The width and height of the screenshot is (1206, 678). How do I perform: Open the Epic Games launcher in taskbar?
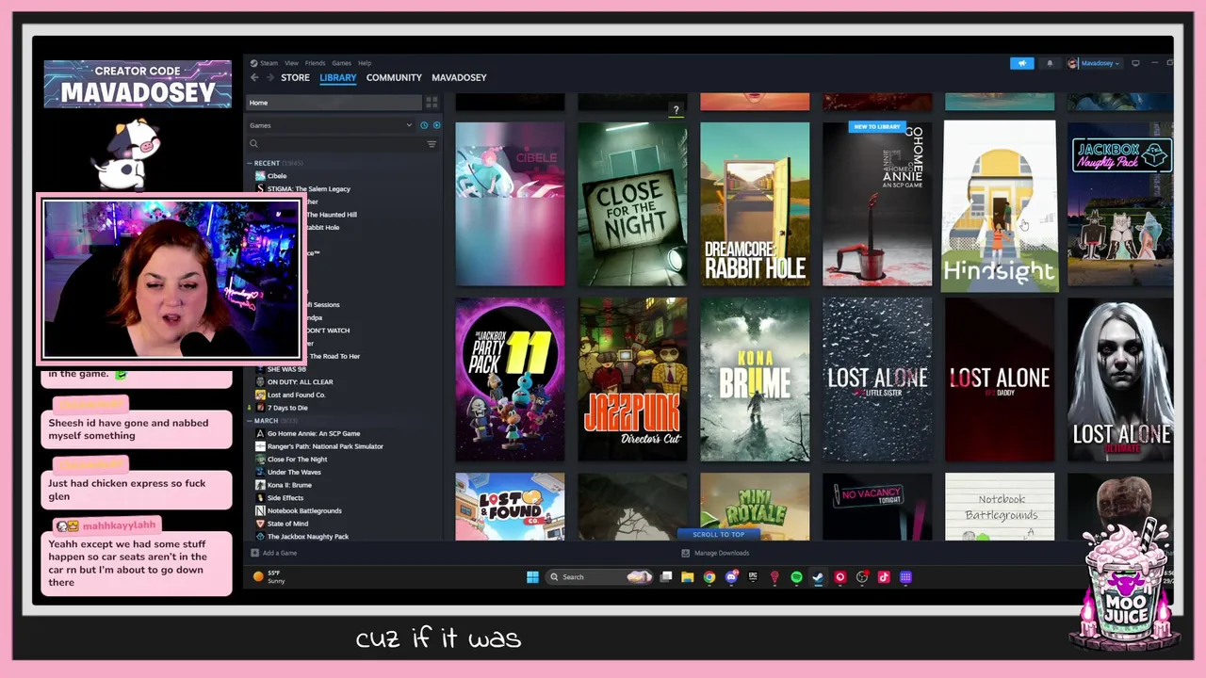(x=753, y=577)
